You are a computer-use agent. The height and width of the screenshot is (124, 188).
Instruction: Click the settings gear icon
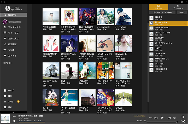pos(5,107)
